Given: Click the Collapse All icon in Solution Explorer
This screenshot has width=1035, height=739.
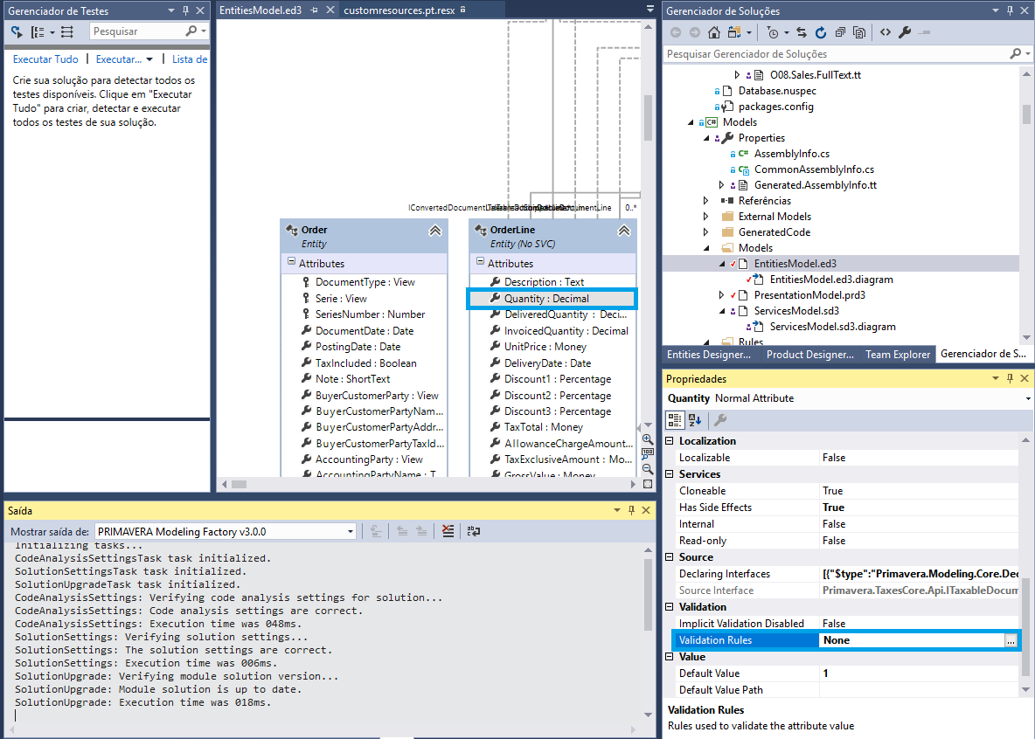Looking at the screenshot, I should coord(839,31).
